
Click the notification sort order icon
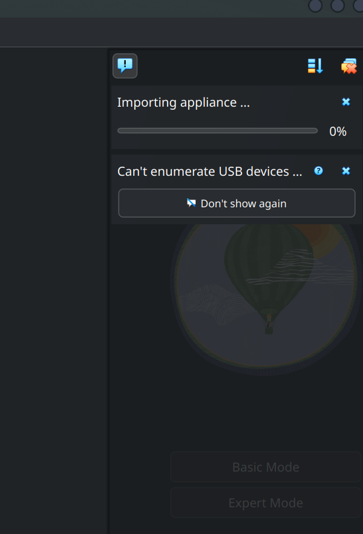coord(315,66)
